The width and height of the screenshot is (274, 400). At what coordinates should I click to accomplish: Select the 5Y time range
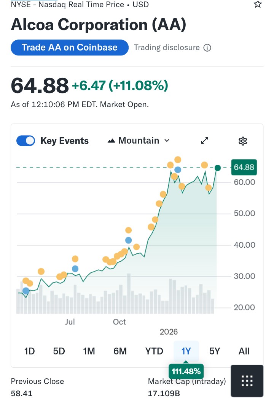[215, 351]
